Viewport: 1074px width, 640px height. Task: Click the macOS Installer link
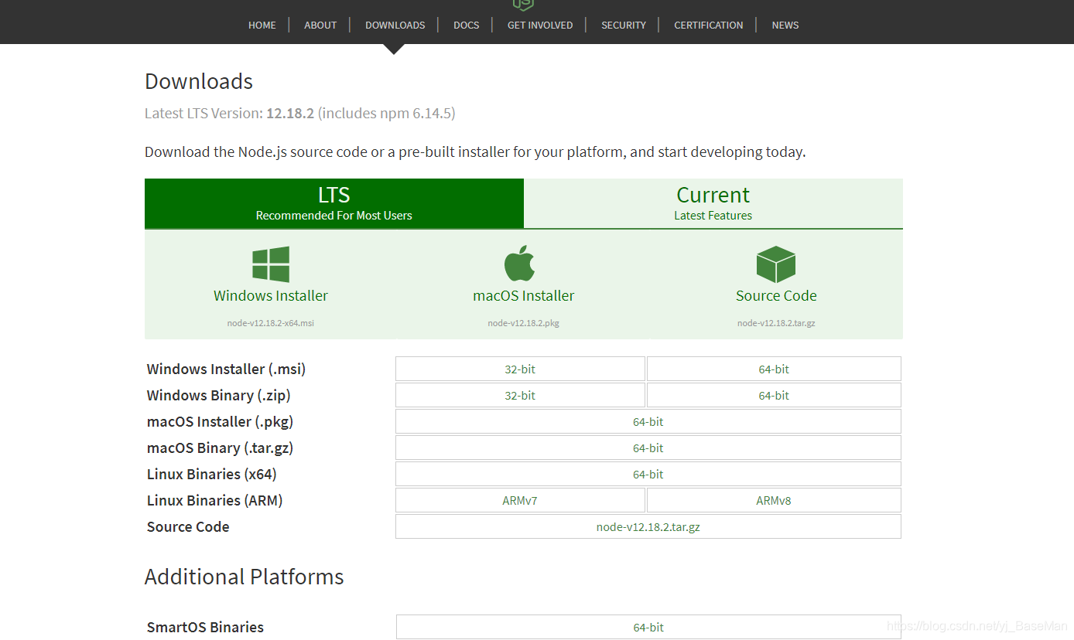(524, 296)
